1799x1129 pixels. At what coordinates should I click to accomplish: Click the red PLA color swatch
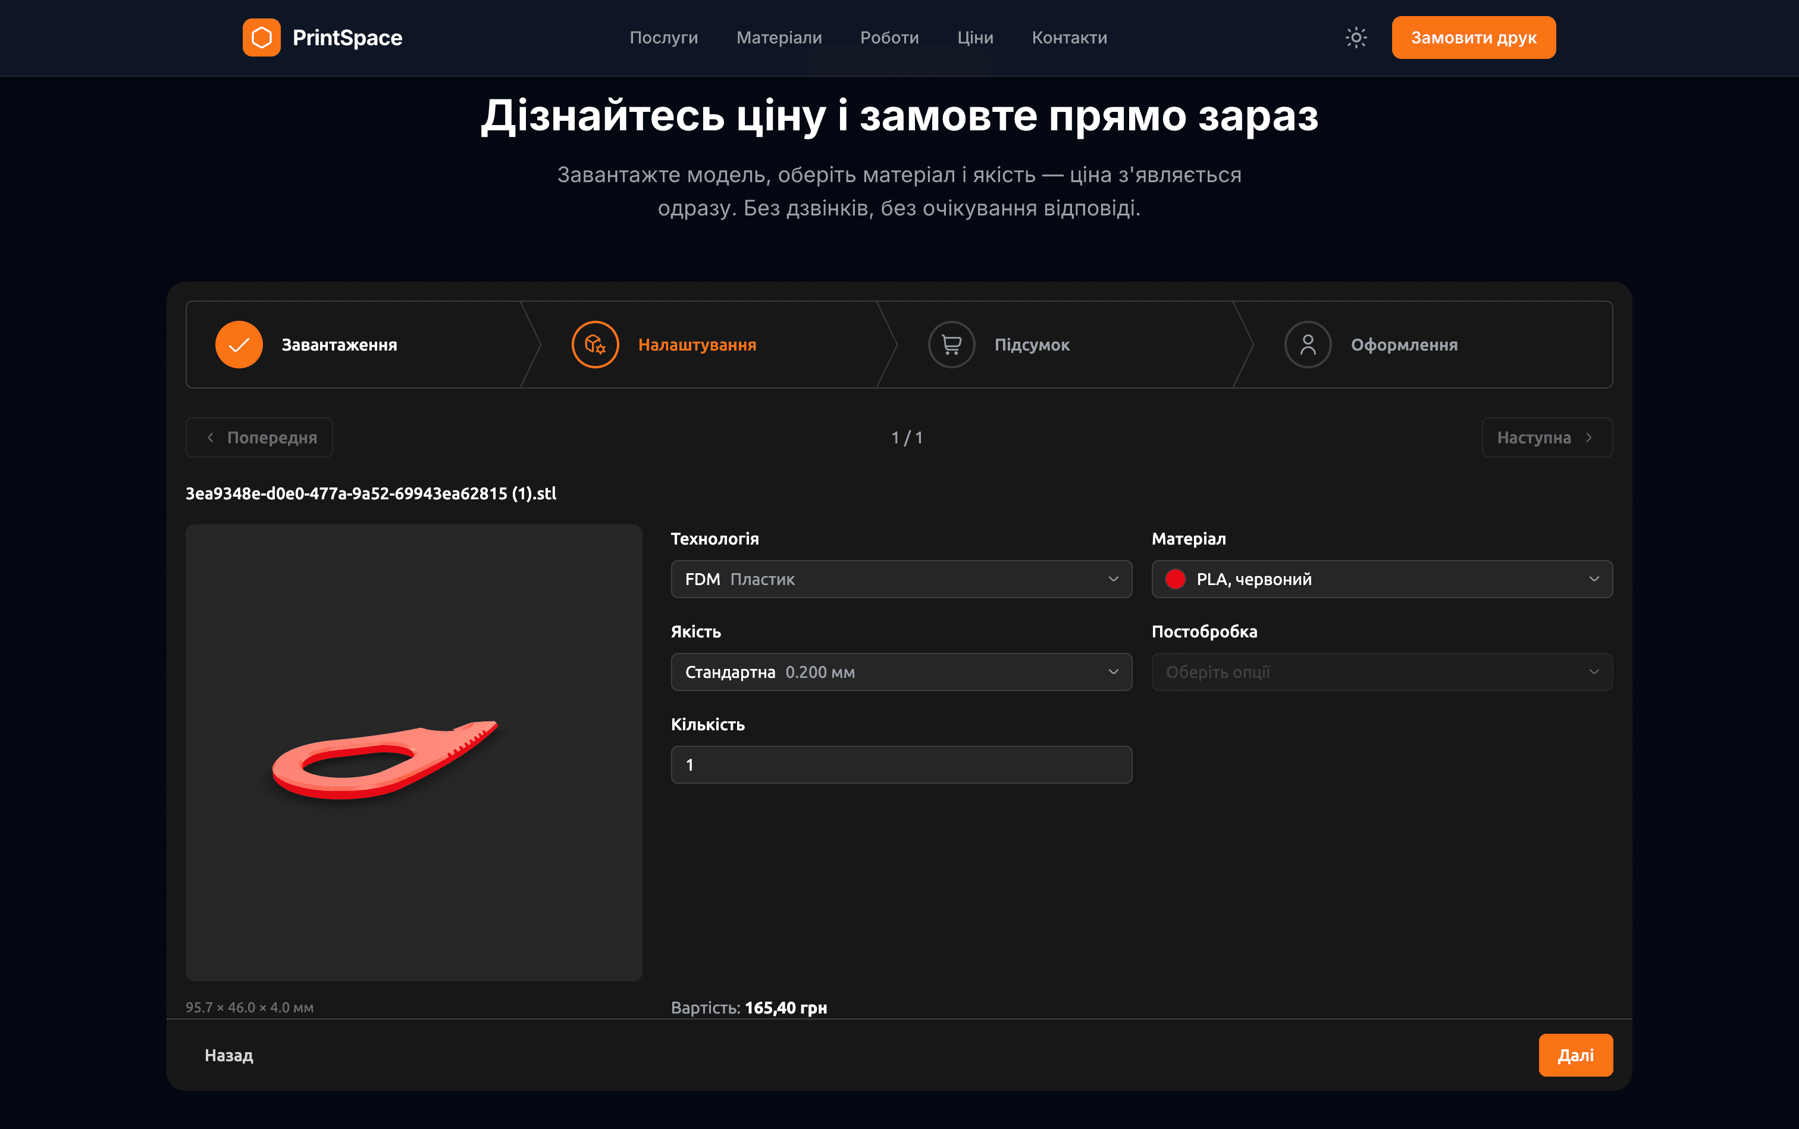[1175, 578]
